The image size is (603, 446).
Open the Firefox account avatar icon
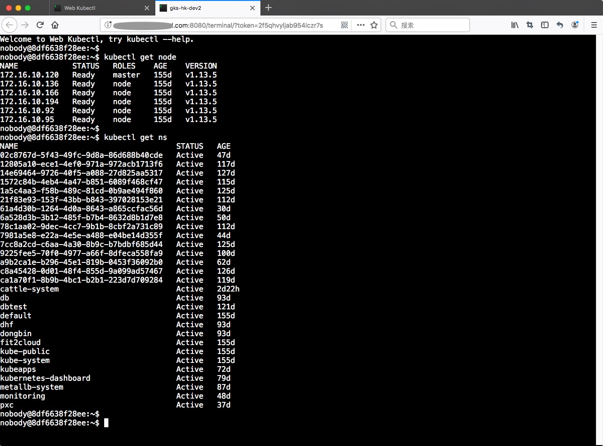tap(575, 25)
